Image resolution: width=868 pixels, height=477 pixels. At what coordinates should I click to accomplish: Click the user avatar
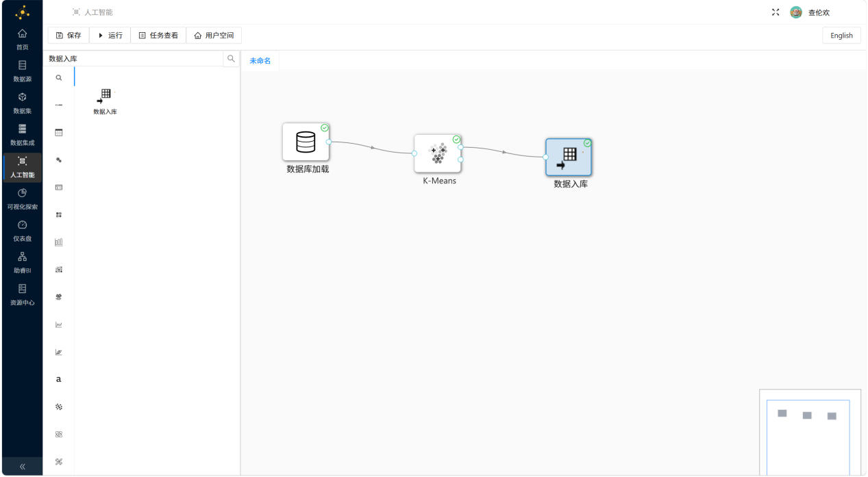click(x=796, y=12)
